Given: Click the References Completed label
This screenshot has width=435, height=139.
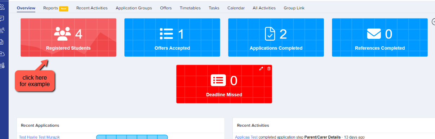Looking at the screenshot, I should click(380, 48).
